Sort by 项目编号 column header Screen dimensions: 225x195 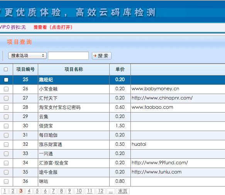point(25,69)
